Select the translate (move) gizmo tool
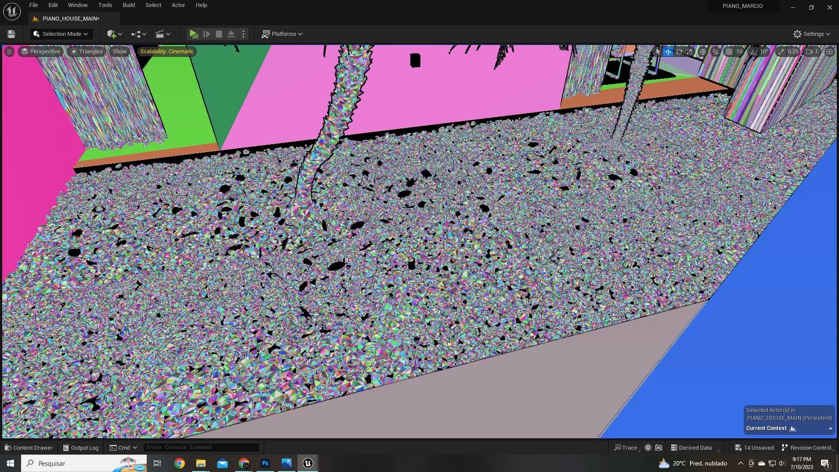839x472 pixels. [x=668, y=52]
